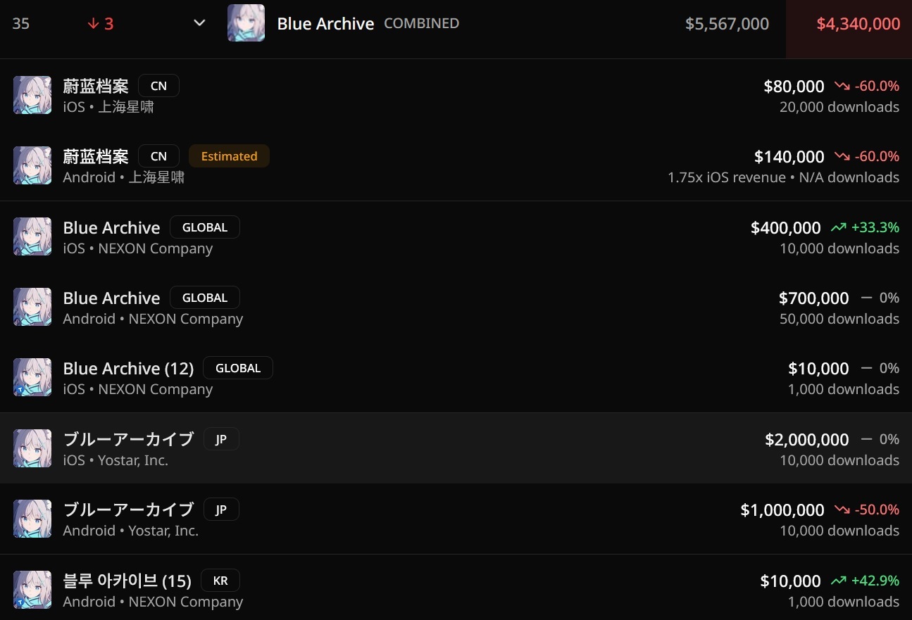Select the $700,000 revenue figure
Image resolution: width=912 pixels, height=620 pixels.
coord(813,298)
